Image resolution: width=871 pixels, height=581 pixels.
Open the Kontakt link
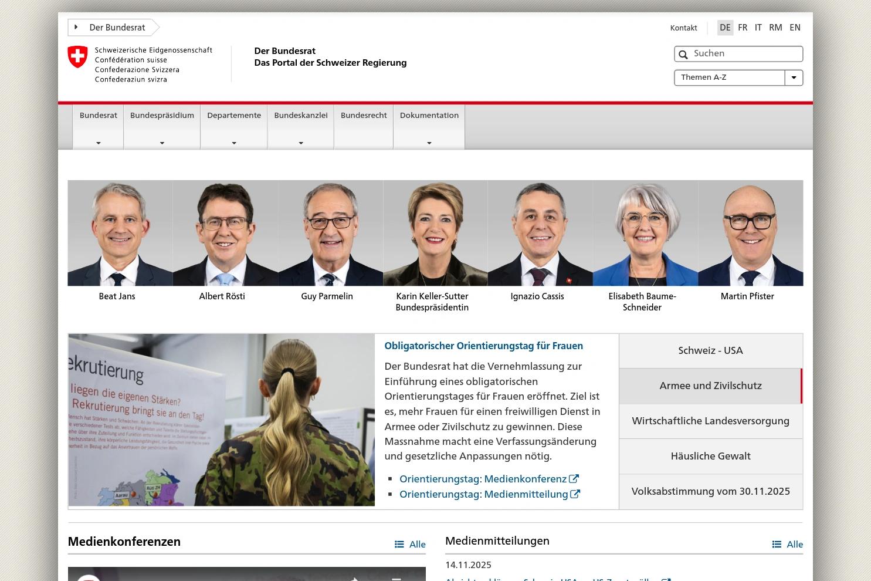point(683,28)
